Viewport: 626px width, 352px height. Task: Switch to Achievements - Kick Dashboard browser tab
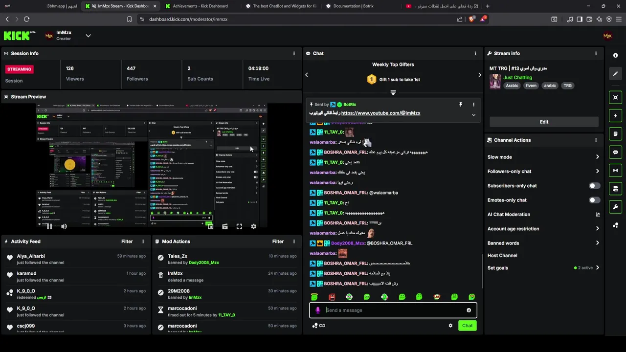(200, 6)
